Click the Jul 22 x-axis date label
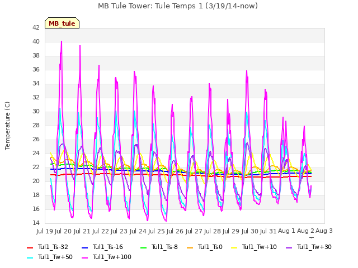Viewport: 358px width, 268px height. (x=101, y=231)
